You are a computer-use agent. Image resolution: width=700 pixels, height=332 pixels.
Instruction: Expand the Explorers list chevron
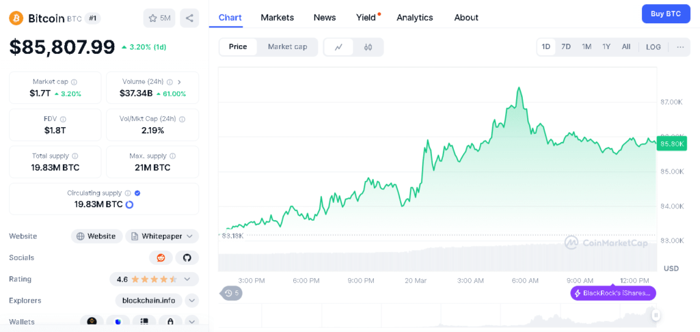(192, 301)
